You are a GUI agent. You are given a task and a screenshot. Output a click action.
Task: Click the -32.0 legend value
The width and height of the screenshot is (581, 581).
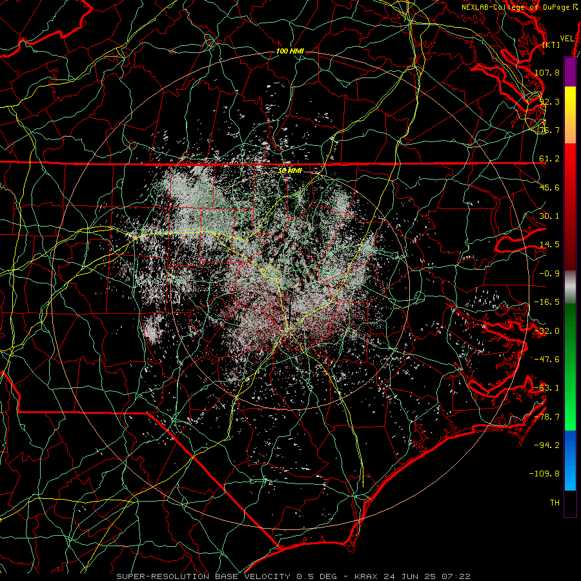547,331
